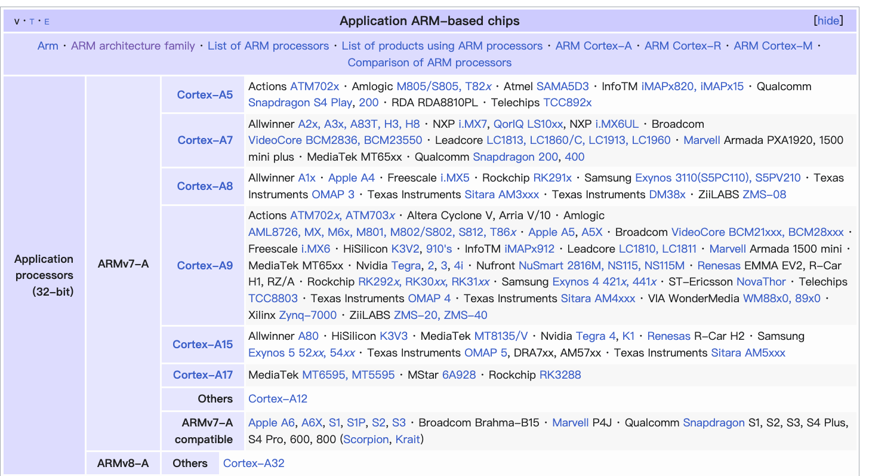Image resolution: width=869 pixels, height=476 pixels.
Task: Open Apple A5 link
Action: [552, 232]
